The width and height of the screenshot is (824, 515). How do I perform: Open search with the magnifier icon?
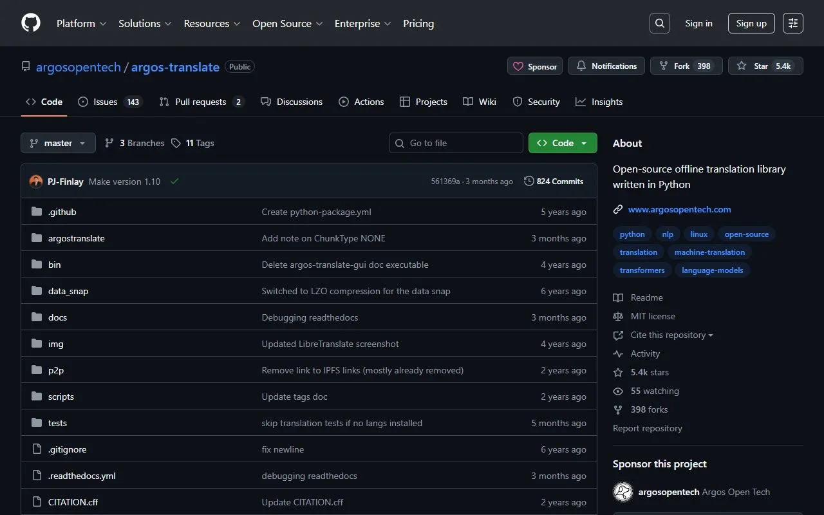659,23
